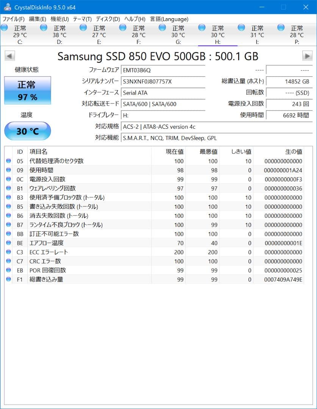Click the status orb for attribute BE
317x409 pixels.
point(9,243)
